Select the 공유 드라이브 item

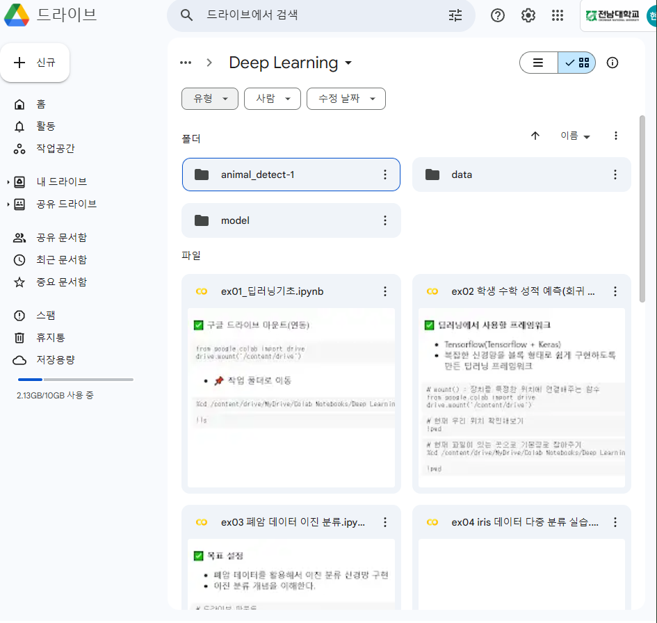(x=66, y=204)
